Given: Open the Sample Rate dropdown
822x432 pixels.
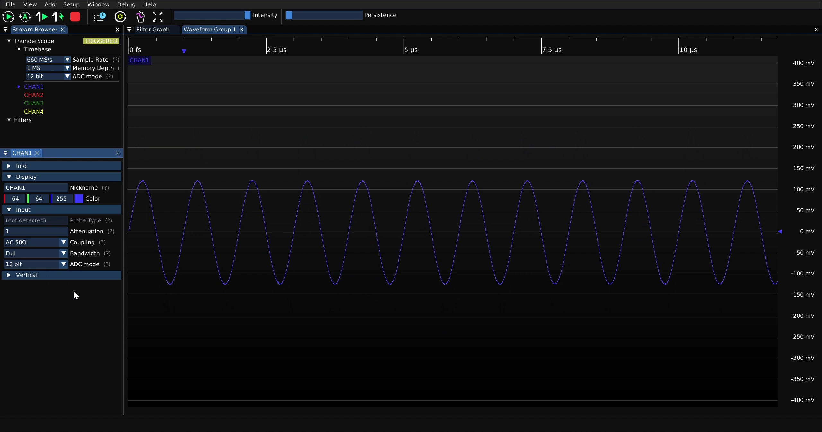Looking at the screenshot, I should pyautogui.click(x=48, y=60).
